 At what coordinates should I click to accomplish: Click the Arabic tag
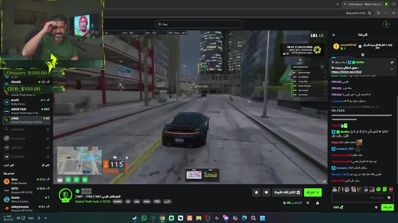118,201
